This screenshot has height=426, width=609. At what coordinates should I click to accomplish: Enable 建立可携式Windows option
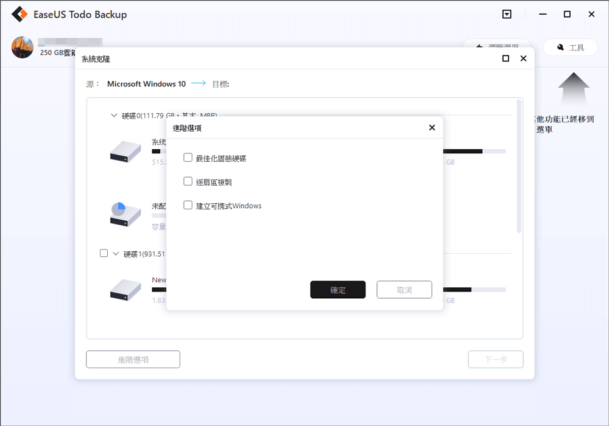click(188, 205)
